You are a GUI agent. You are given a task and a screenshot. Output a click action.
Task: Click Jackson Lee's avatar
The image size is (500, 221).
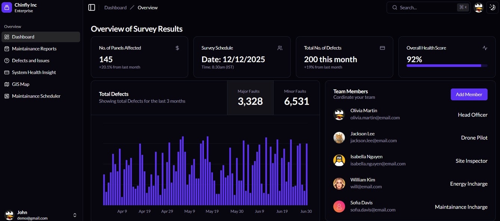[339, 138]
